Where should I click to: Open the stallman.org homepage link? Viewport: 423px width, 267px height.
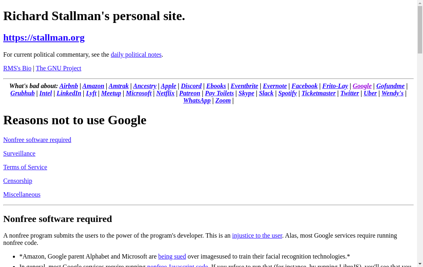[44, 37]
